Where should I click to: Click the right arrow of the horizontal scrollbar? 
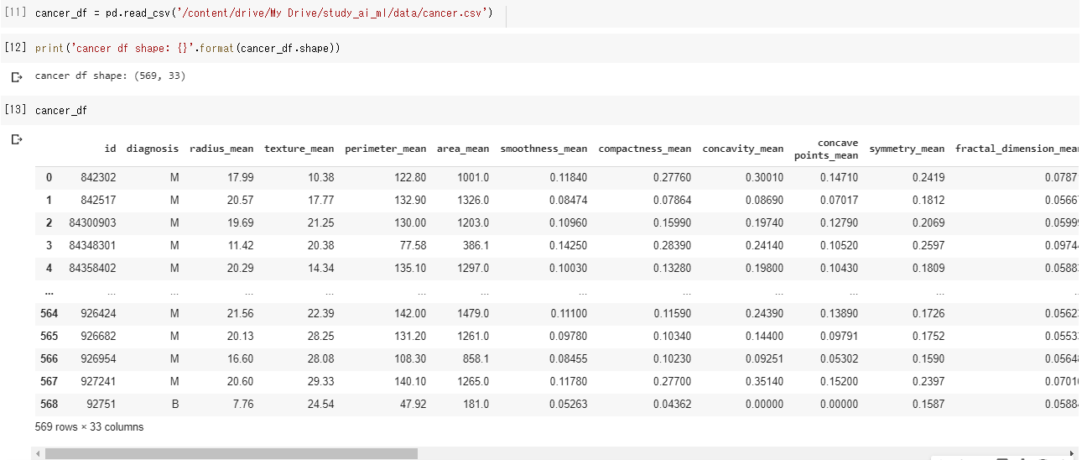(1072, 453)
